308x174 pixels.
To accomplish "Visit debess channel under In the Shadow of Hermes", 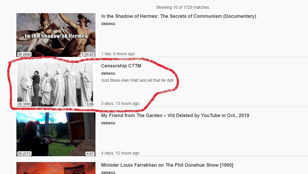I will [108, 24].
